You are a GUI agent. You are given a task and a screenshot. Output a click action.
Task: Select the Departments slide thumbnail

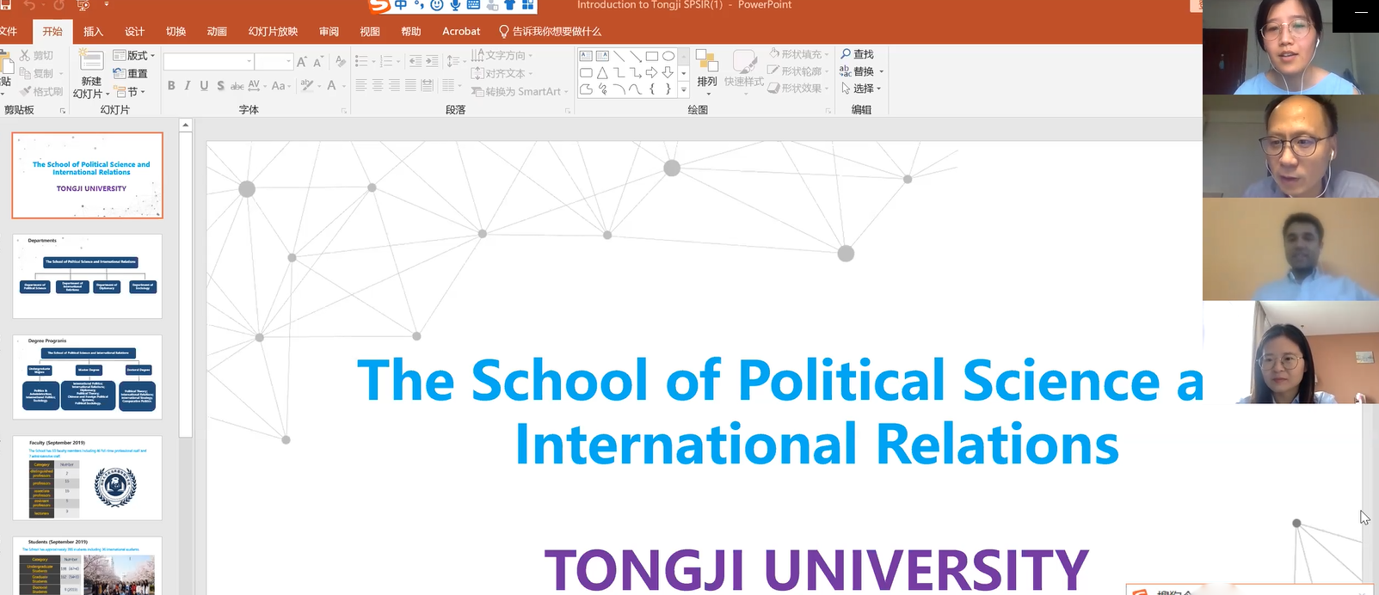coord(87,276)
